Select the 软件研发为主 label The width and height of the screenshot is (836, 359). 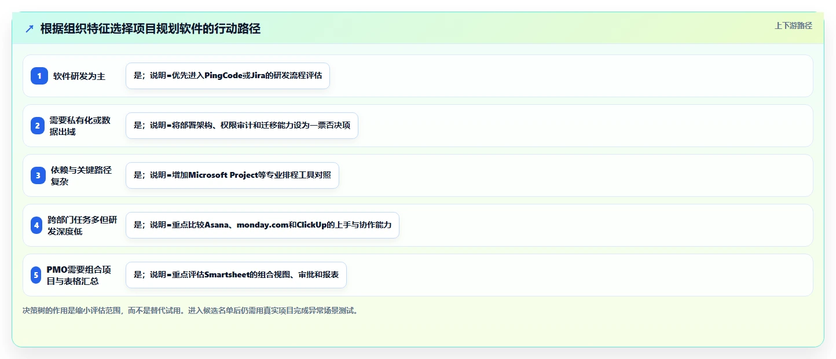click(x=79, y=76)
